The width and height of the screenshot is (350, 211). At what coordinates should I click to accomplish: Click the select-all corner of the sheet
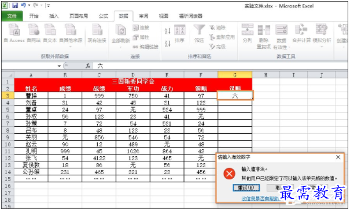coord(8,75)
